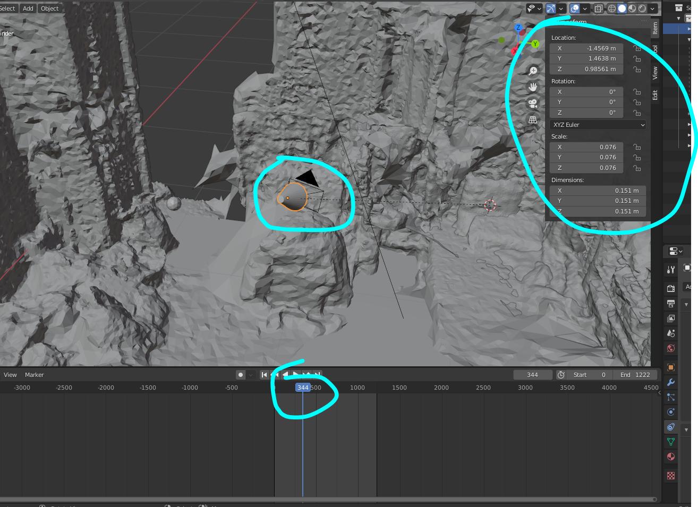Open the Object Data green triangle icon
698x507 pixels.
click(x=671, y=442)
